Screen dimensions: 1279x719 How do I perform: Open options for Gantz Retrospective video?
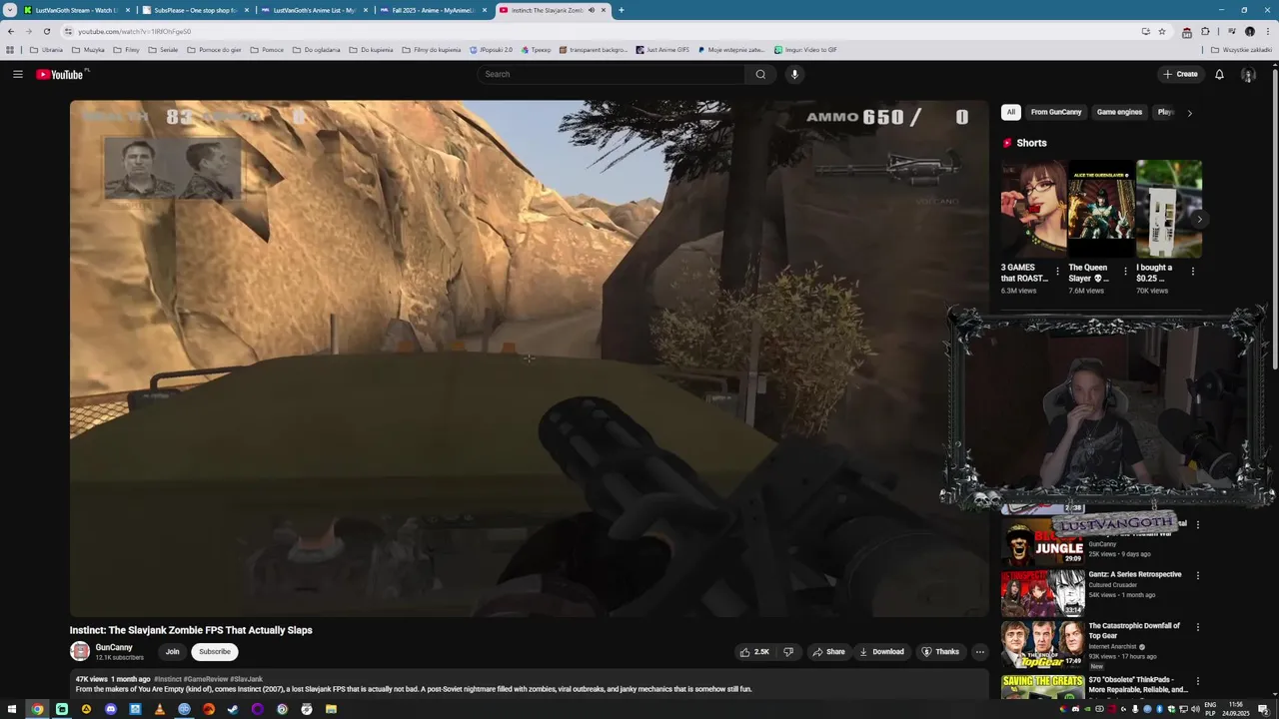click(x=1198, y=575)
